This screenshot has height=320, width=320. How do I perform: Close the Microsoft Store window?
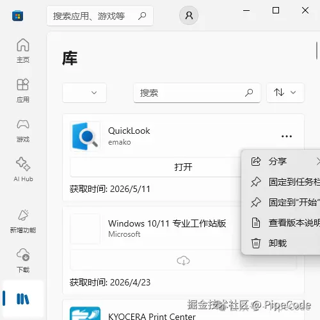pos(305,10)
